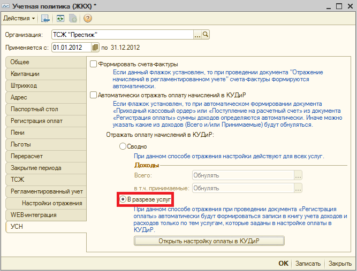Open help with the question mark icon
357x271 pixels.
88,18
